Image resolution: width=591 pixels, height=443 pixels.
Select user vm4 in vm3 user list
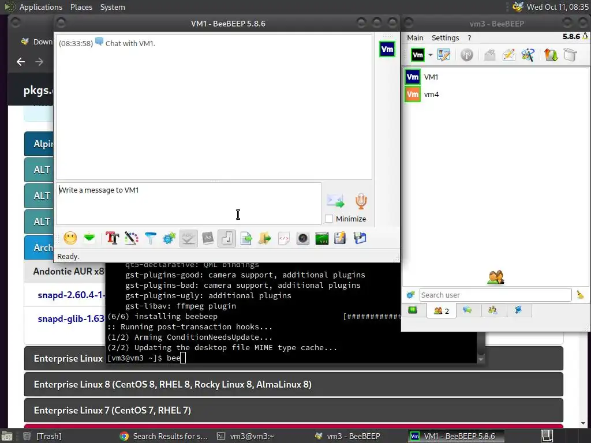496,94
